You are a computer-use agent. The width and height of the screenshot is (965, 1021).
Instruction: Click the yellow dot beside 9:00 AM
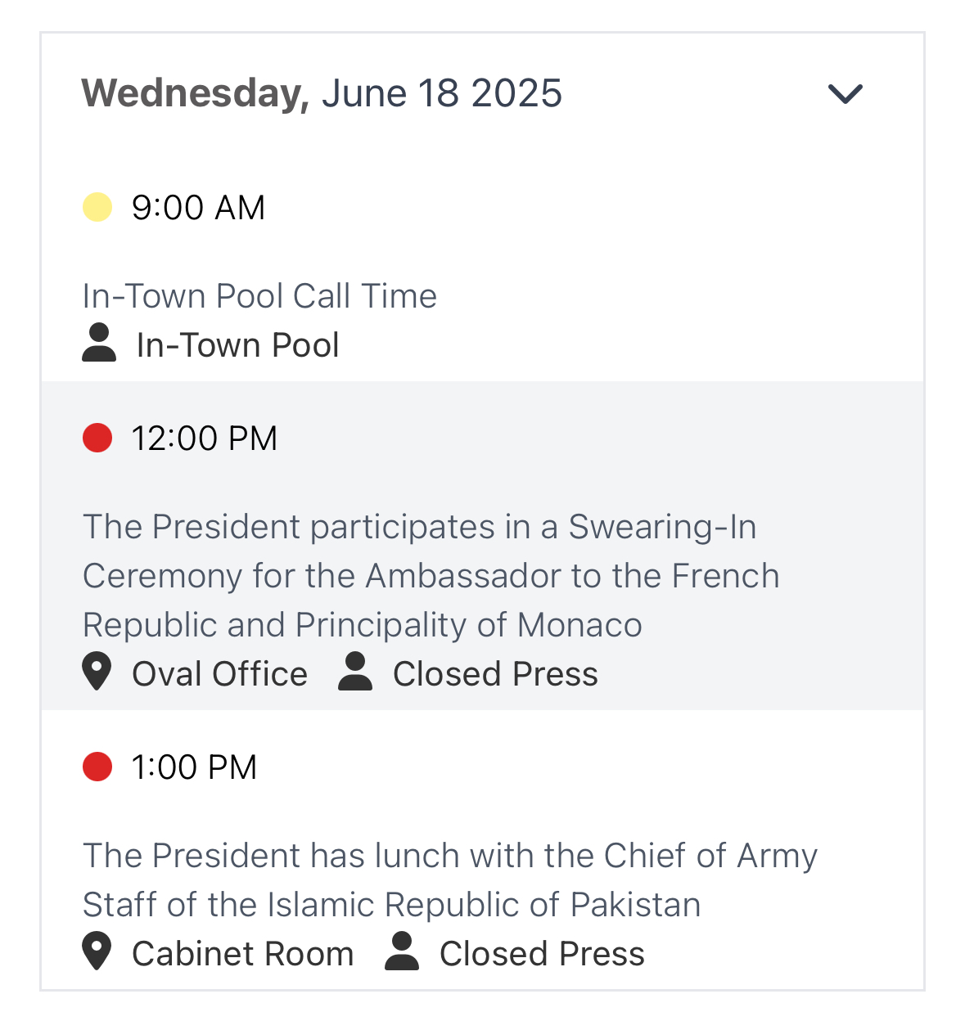97,207
